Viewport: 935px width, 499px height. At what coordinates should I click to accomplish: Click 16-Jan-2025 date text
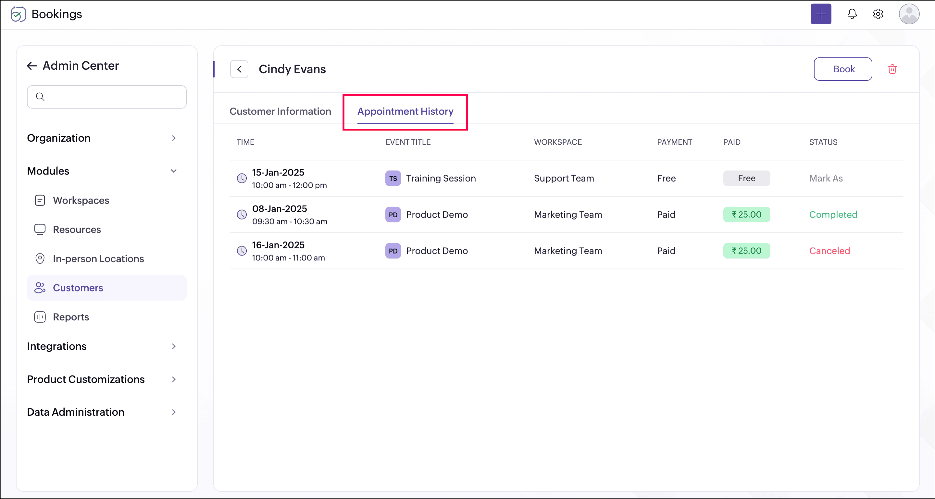[278, 245]
